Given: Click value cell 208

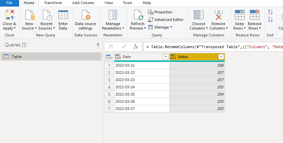Looking at the screenshot, I should click(x=197, y=65).
